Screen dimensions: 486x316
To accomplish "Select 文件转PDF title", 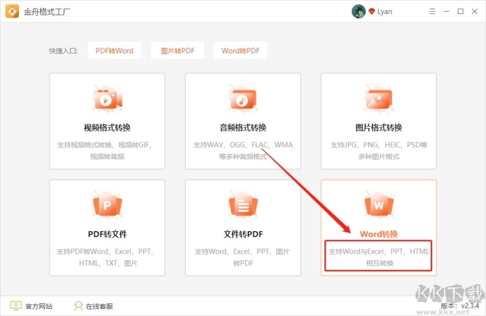I will [243, 234].
